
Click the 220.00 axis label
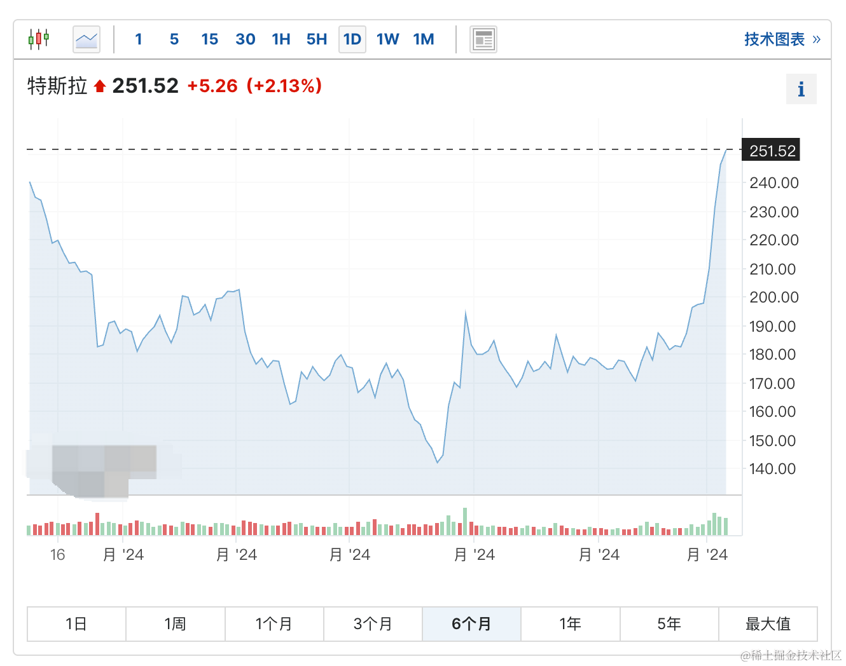click(774, 240)
